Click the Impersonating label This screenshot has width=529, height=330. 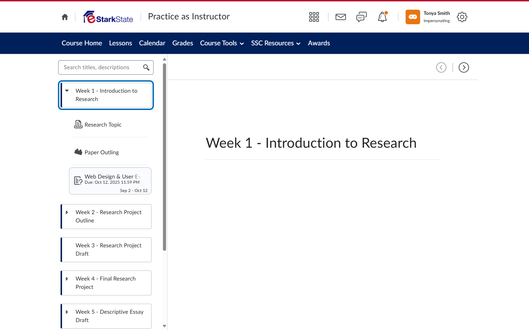436,21
